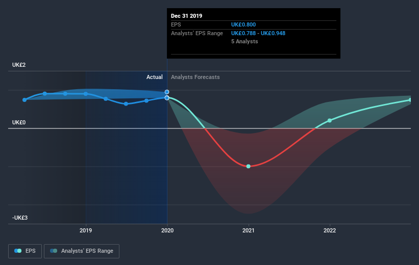Select the last forecast EPS point at right edge
Image resolution: width=419 pixels, height=265 pixels.
pyautogui.click(x=410, y=100)
